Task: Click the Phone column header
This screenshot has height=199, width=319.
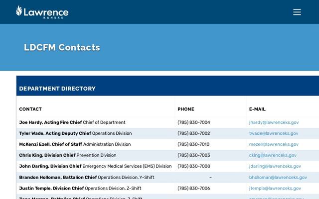Action: pyautogui.click(x=186, y=109)
